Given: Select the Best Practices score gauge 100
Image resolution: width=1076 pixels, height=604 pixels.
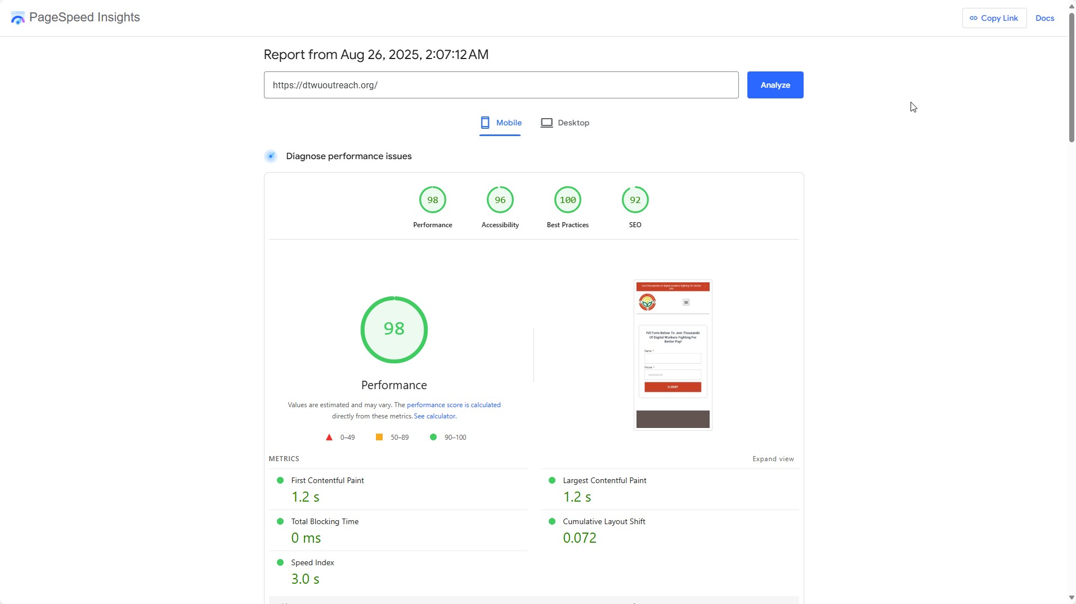Looking at the screenshot, I should point(568,200).
